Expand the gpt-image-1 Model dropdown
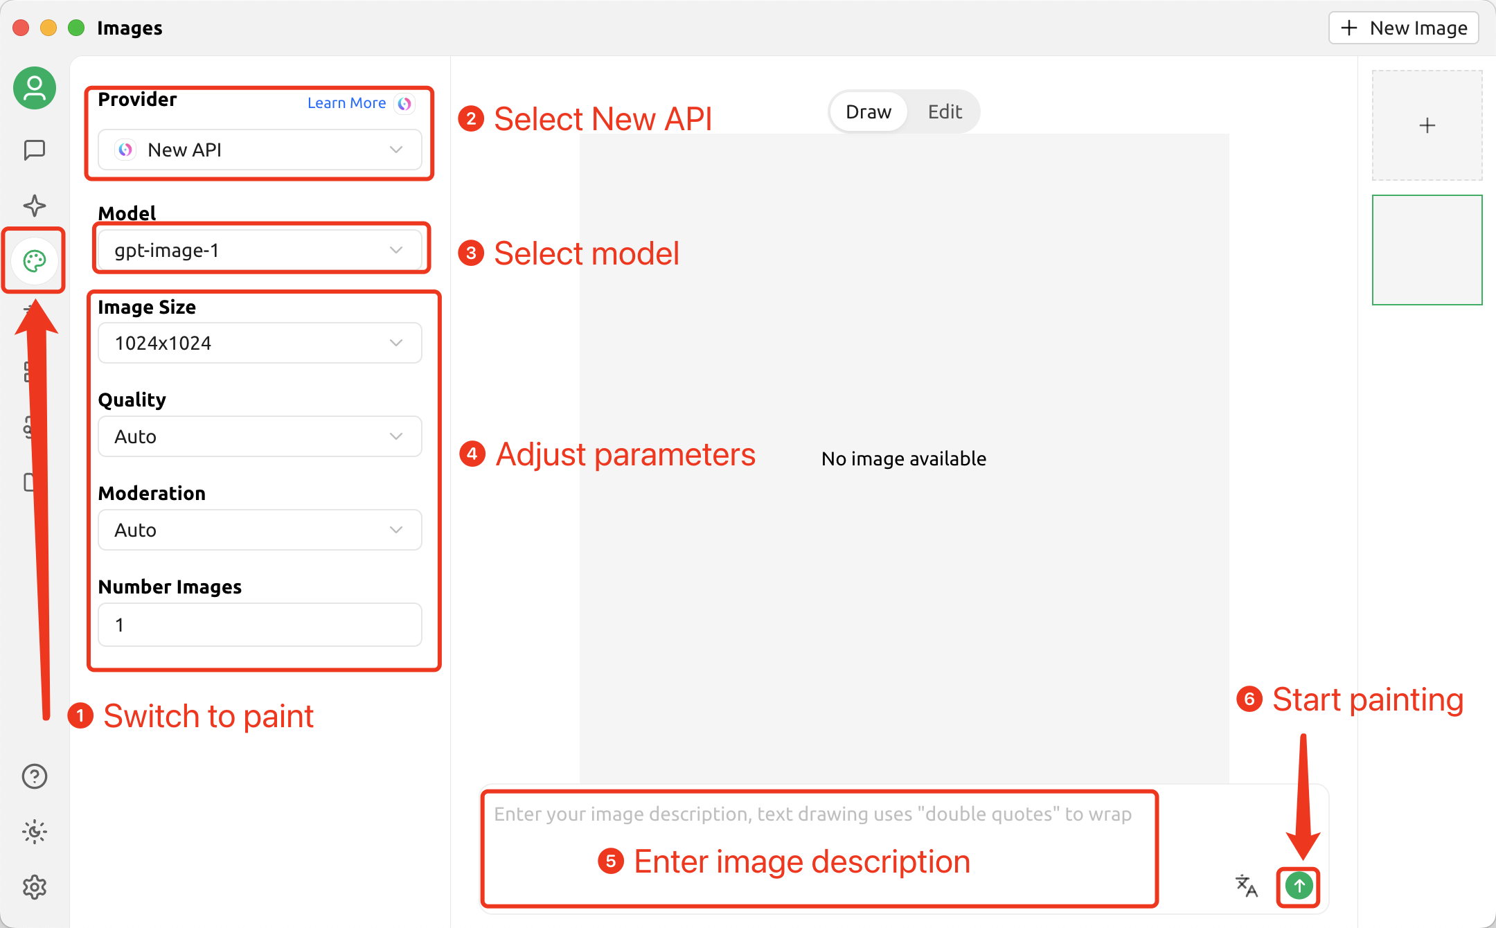This screenshot has width=1496, height=928. pyautogui.click(x=260, y=250)
